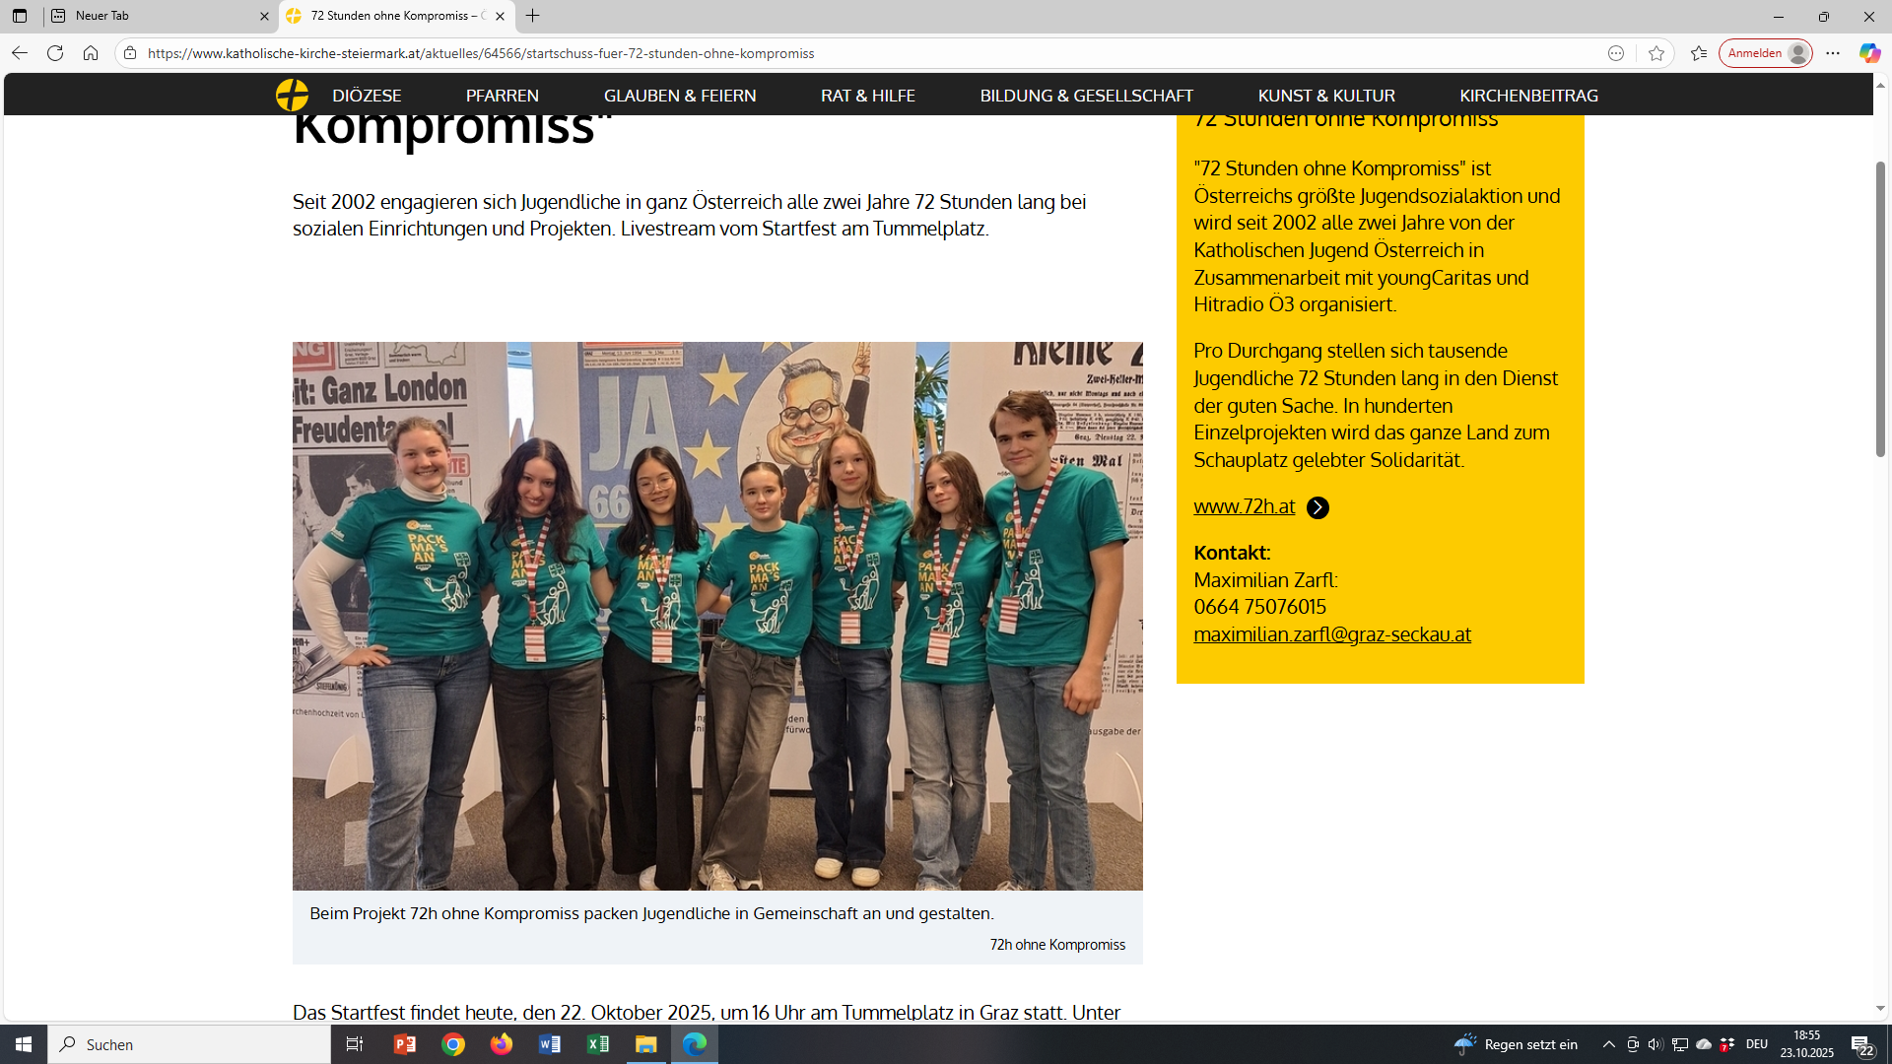Screen dimensions: 1892x1064
Task: Click the browser home icon
Action: pyautogui.click(x=91, y=53)
